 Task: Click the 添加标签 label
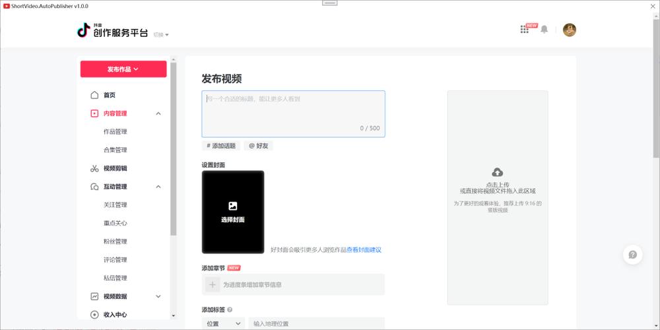(x=213, y=310)
